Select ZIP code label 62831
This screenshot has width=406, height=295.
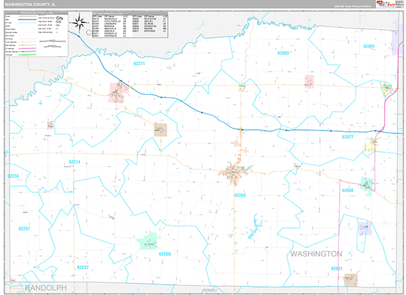tap(336, 269)
